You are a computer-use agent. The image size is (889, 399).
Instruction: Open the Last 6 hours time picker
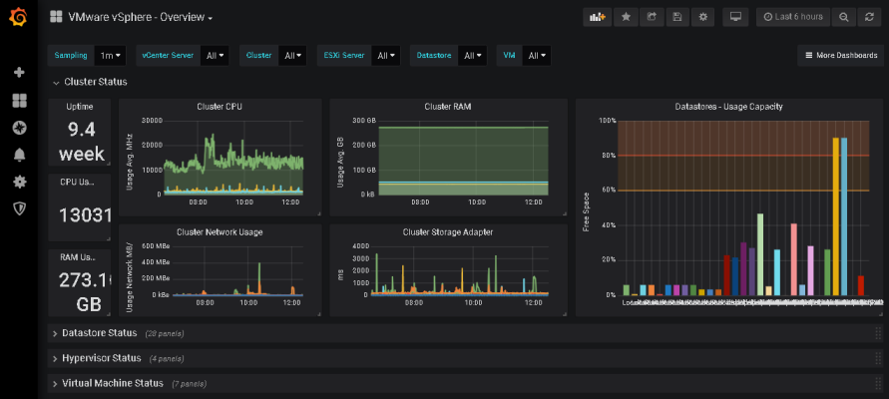pyautogui.click(x=793, y=17)
